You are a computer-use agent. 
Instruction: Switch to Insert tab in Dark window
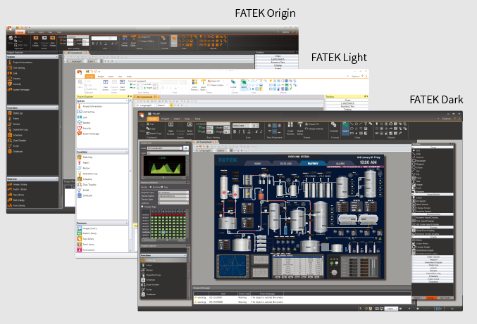coord(177,119)
